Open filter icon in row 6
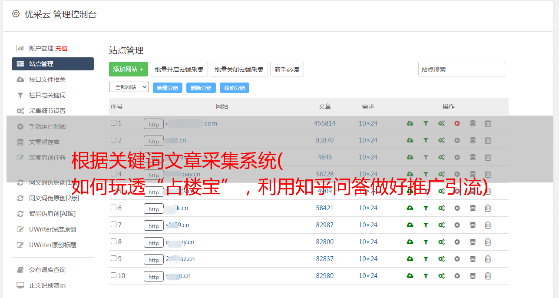Viewport: 559px width, 298px height. pyautogui.click(x=426, y=208)
